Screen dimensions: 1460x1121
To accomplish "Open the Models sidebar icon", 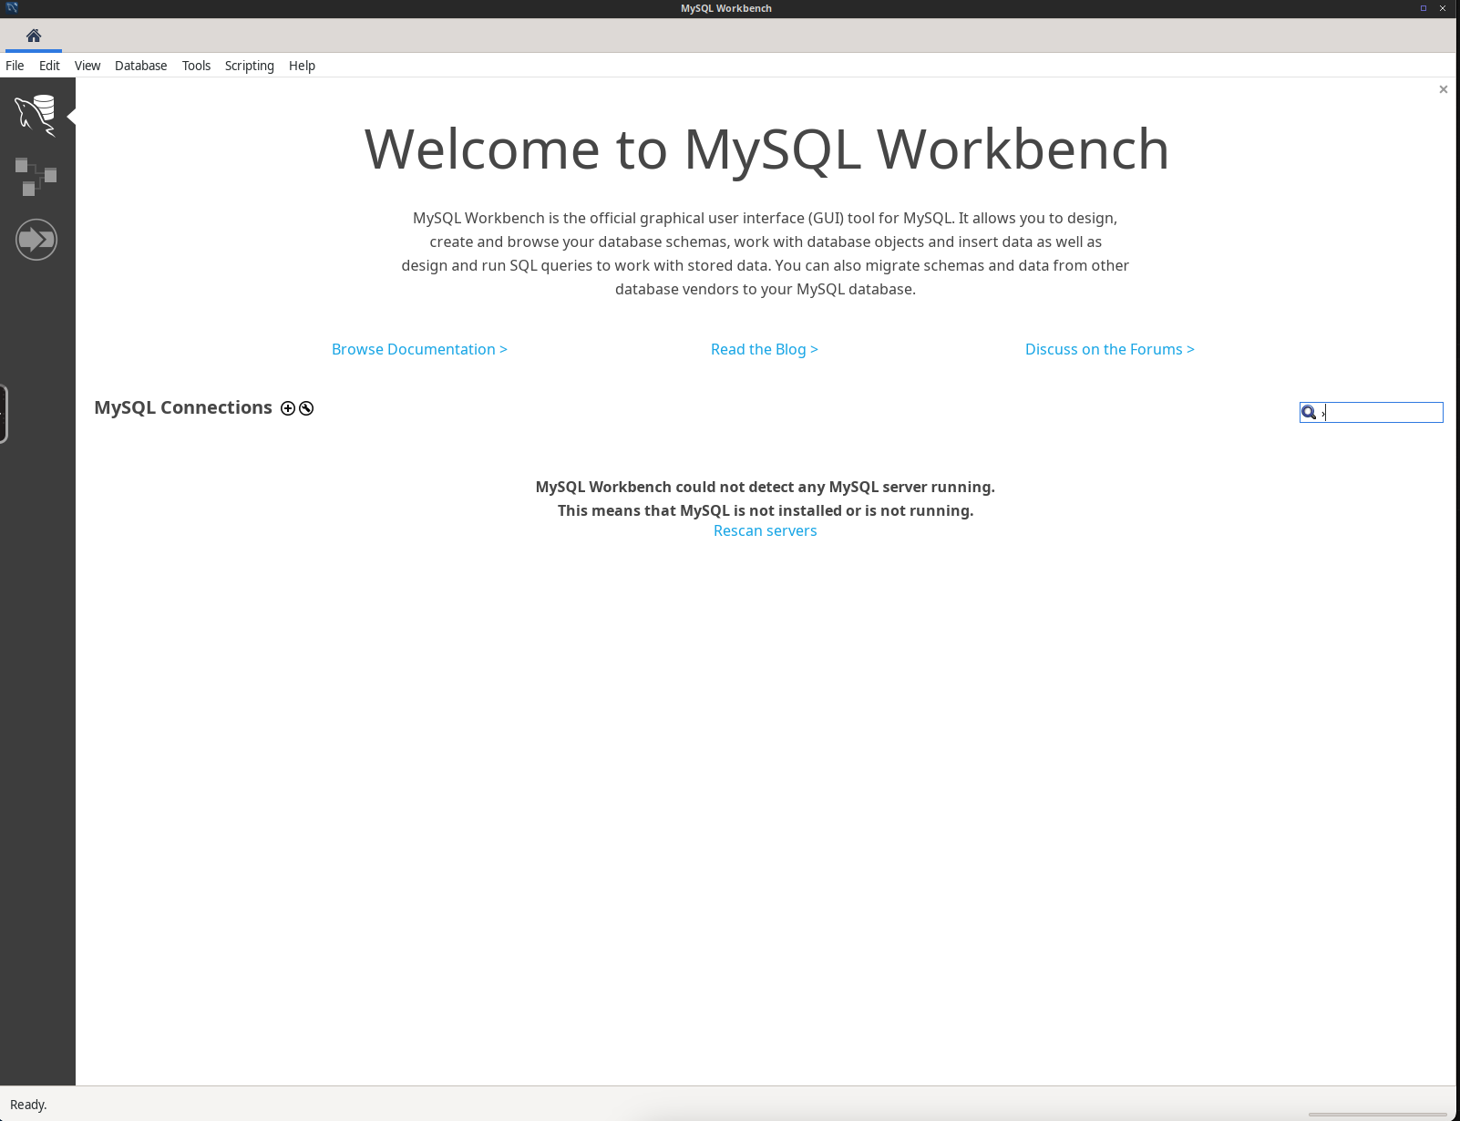I will pyautogui.click(x=36, y=177).
